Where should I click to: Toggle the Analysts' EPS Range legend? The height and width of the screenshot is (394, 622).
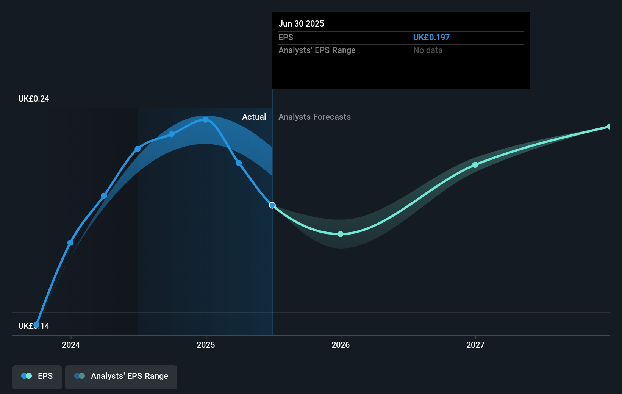[x=121, y=377]
